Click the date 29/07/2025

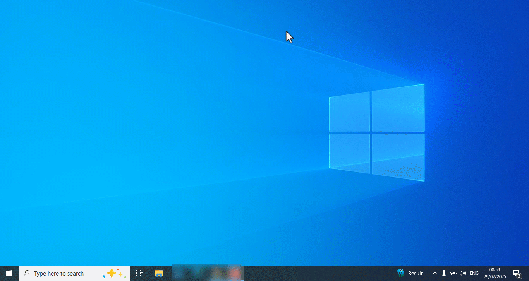pos(494,276)
